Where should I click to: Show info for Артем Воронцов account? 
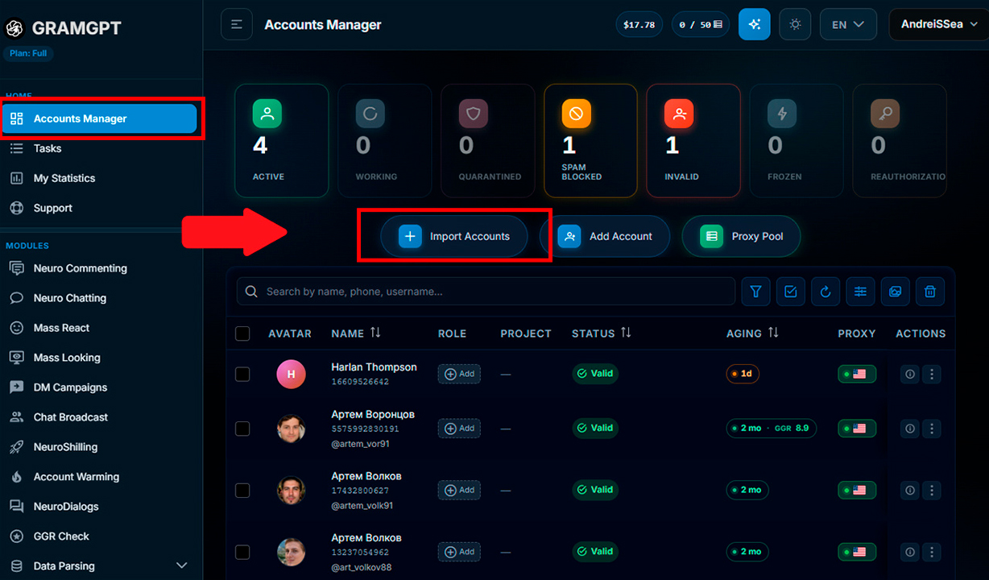909,429
